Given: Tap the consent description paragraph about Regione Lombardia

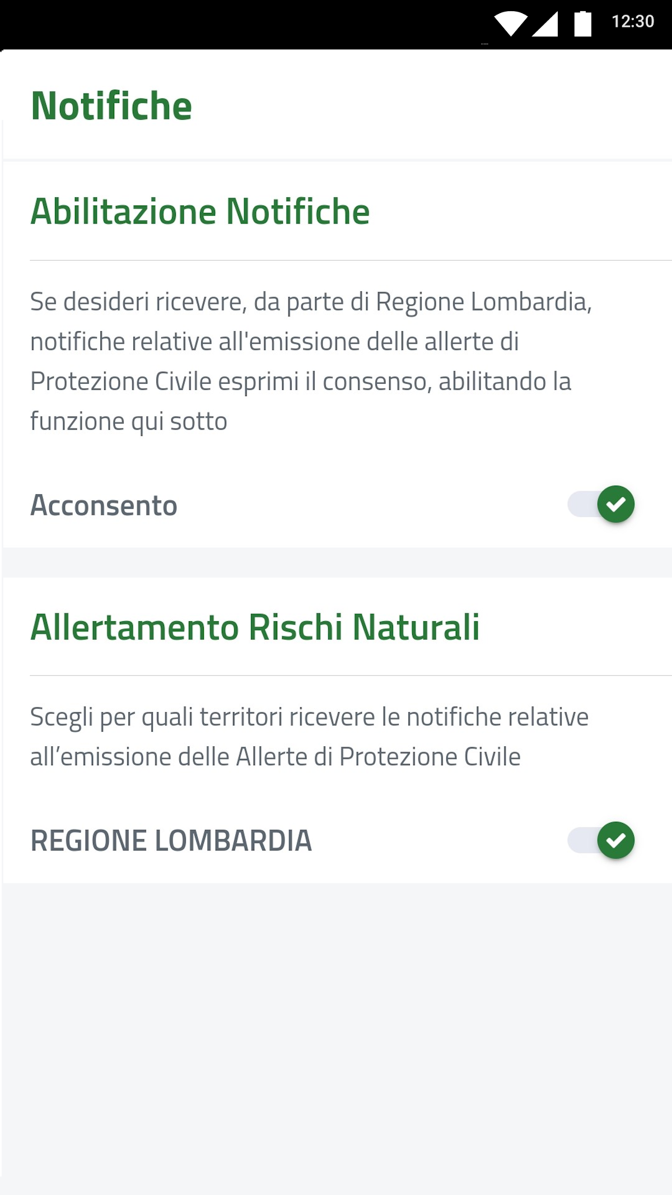Looking at the screenshot, I should (311, 361).
